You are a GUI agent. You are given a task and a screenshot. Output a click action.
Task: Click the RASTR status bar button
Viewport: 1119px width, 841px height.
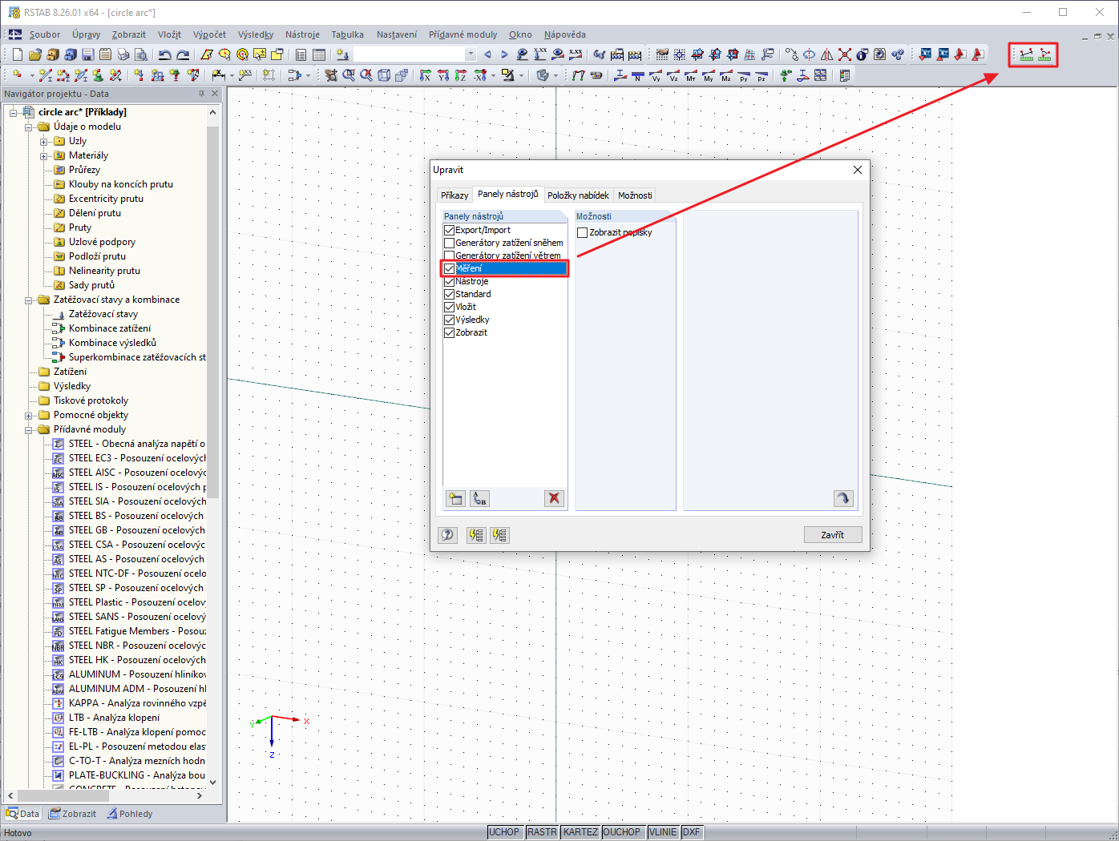542,832
